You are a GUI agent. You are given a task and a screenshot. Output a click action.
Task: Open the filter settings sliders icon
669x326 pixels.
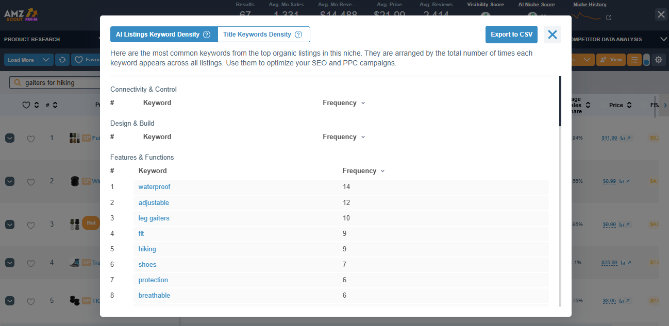(x=634, y=60)
